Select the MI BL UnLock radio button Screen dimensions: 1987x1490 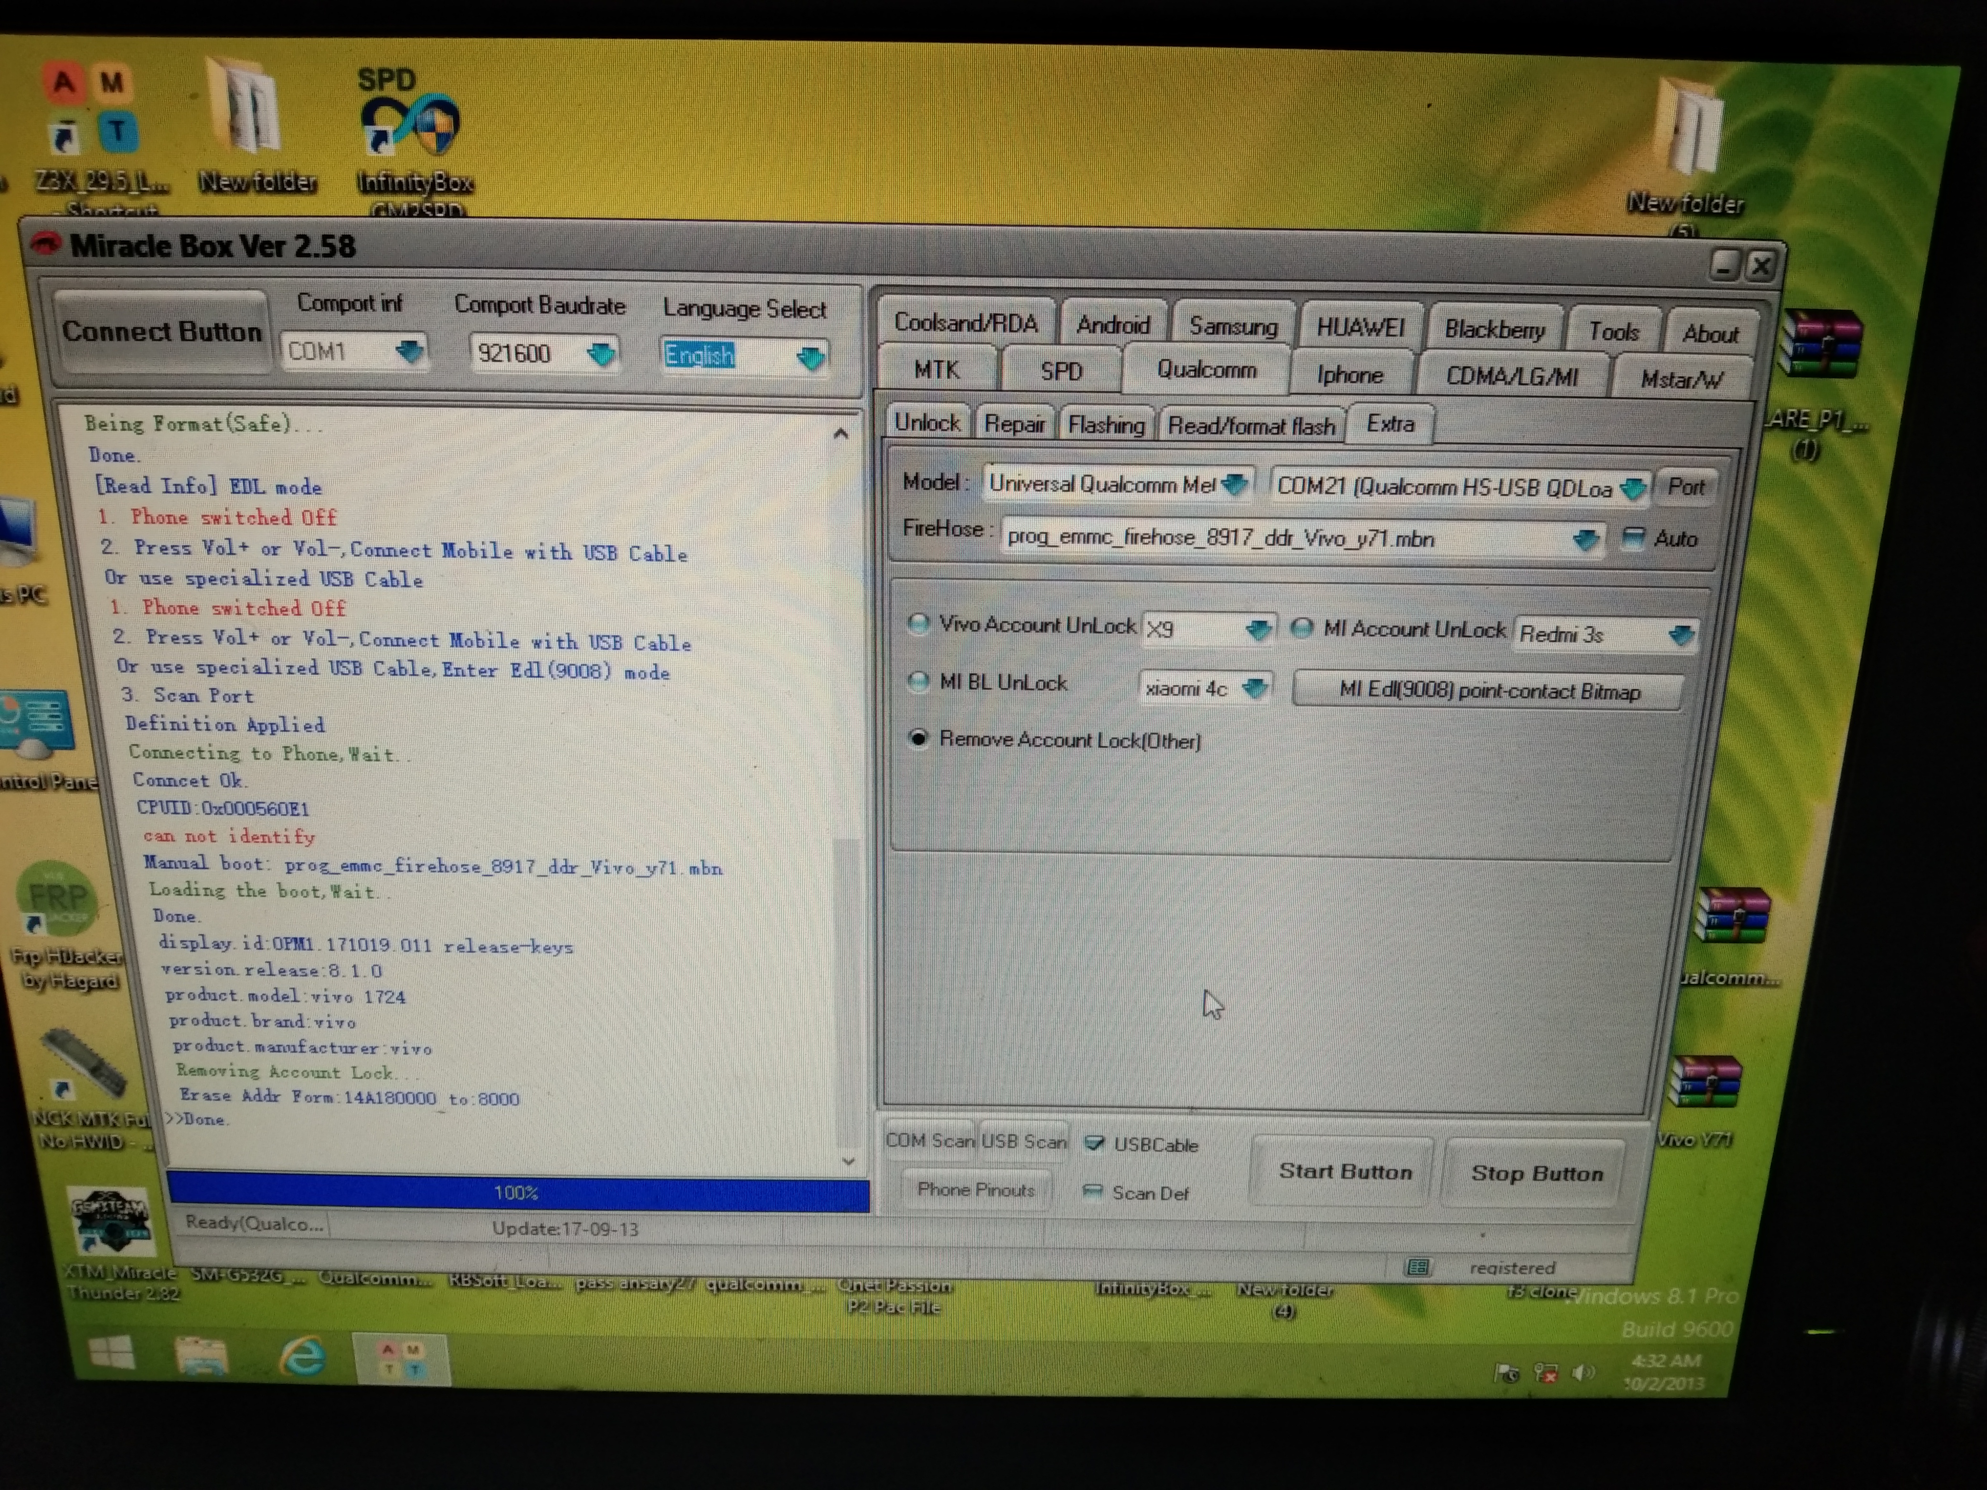[x=918, y=681]
